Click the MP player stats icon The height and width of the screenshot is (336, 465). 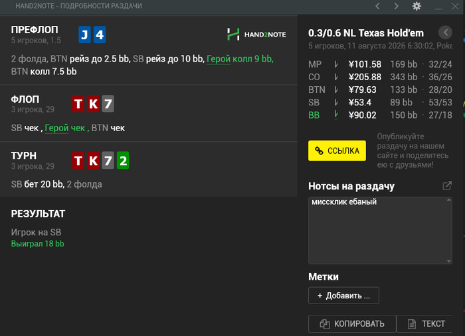coord(336,64)
